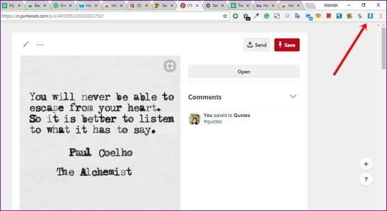Click the vertical page scrollbar thumb

[383, 48]
